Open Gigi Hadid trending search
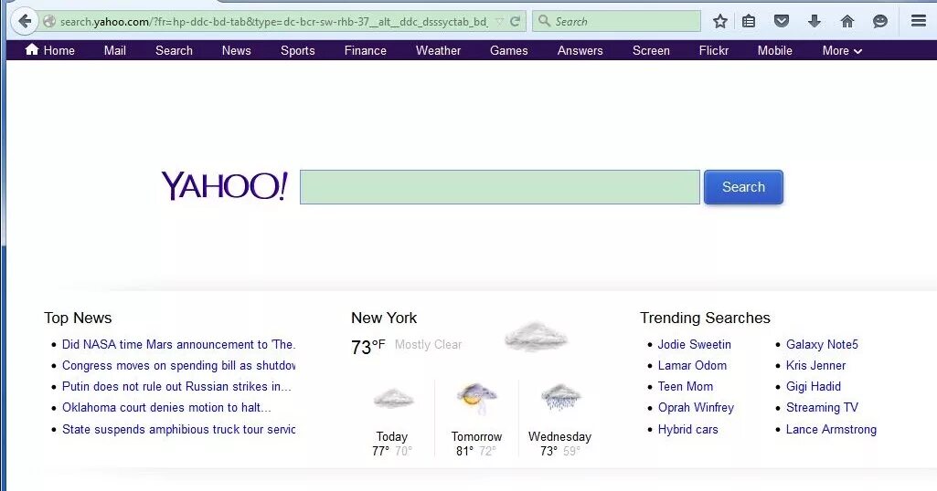The height and width of the screenshot is (491, 937). [x=814, y=386]
